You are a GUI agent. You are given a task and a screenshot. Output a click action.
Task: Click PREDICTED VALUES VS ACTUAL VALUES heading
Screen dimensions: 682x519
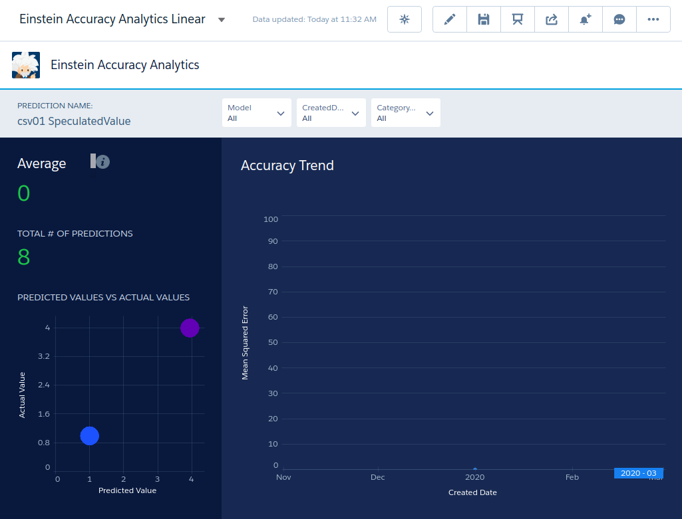[x=104, y=298]
